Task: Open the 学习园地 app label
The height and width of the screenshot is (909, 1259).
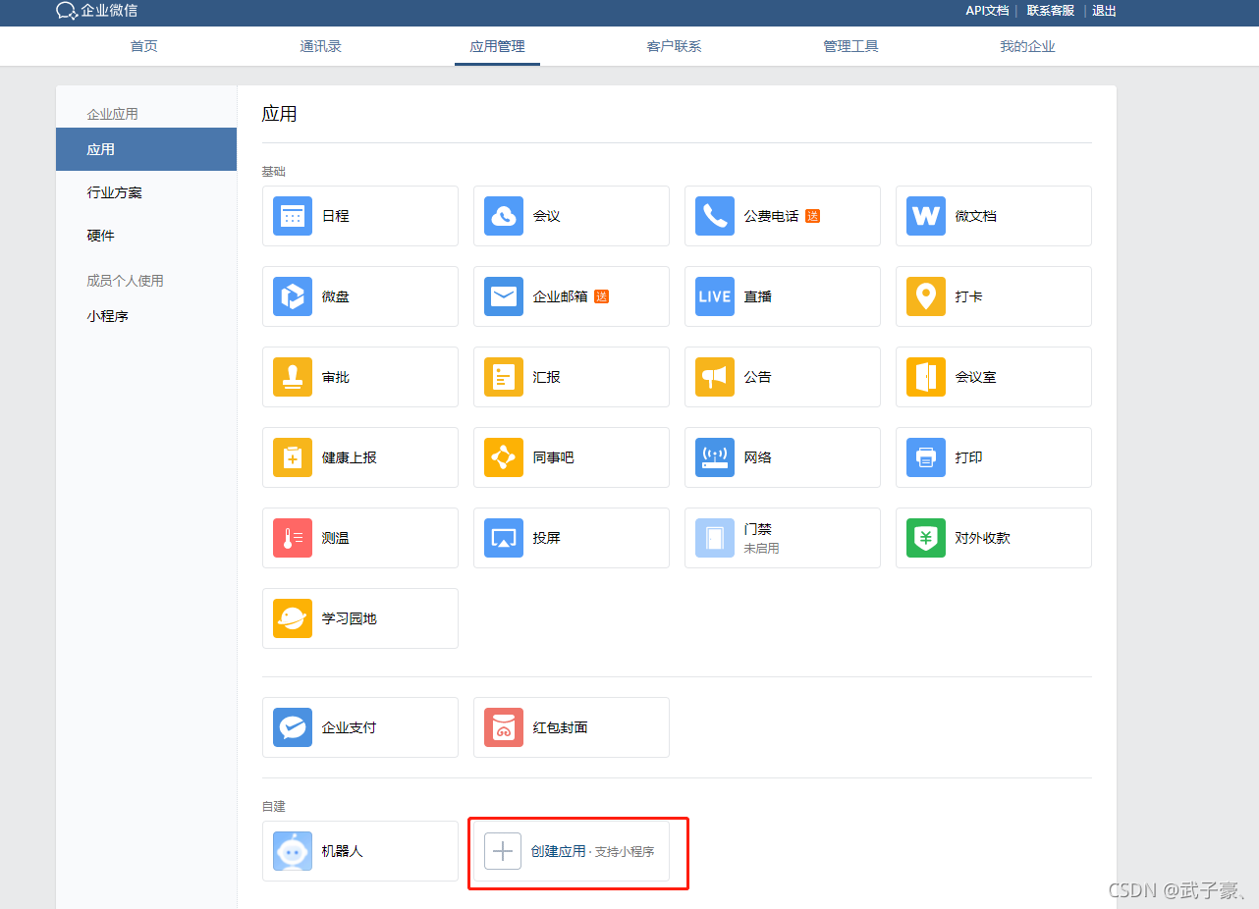Action: click(350, 618)
